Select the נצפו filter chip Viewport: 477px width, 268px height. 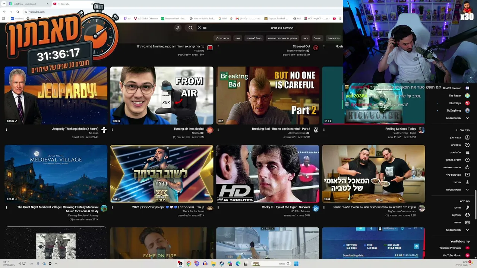coord(238,38)
